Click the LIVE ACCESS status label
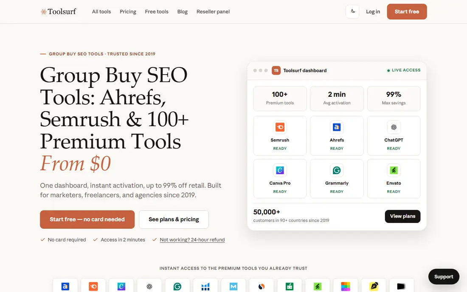Viewport: 467px width, 292px height. tap(404, 70)
